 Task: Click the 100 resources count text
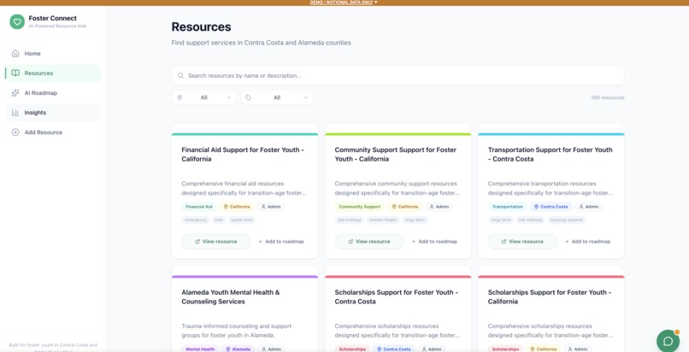point(607,98)
